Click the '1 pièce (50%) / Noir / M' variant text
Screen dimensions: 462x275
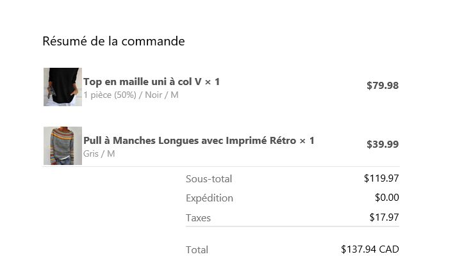(x=131, y=95)
